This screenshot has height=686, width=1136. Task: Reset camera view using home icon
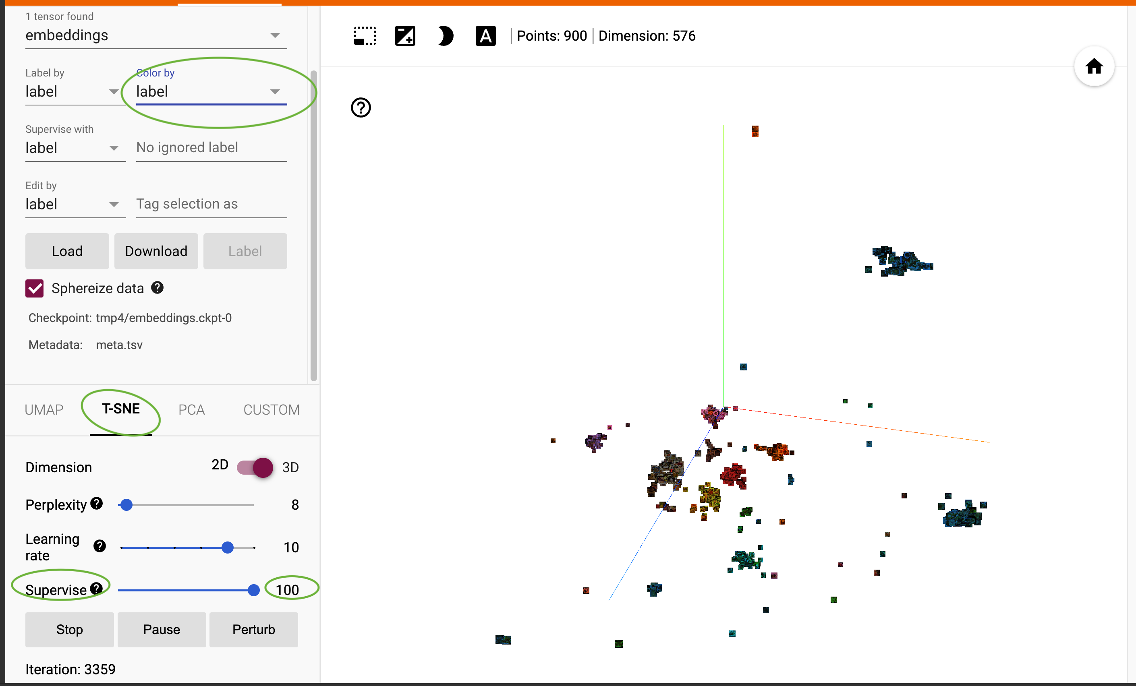(x=1095, y=66)
